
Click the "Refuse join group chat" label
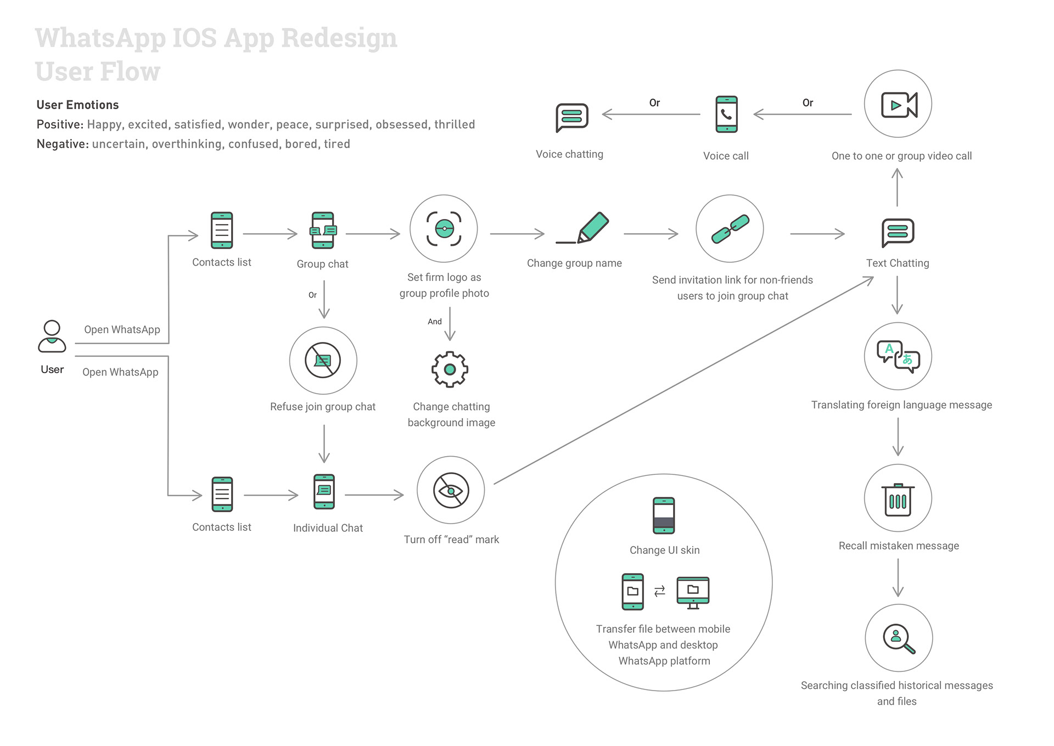[323, 407]
